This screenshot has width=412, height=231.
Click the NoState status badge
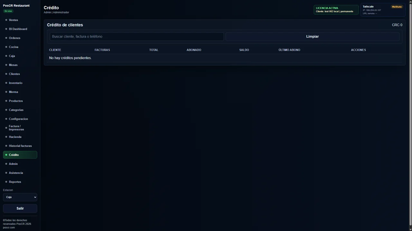coord(397,7)
